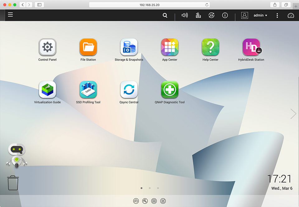Show background tasks stack icon
The width and height of the screenshot is (299, 207).
(198, 15)
